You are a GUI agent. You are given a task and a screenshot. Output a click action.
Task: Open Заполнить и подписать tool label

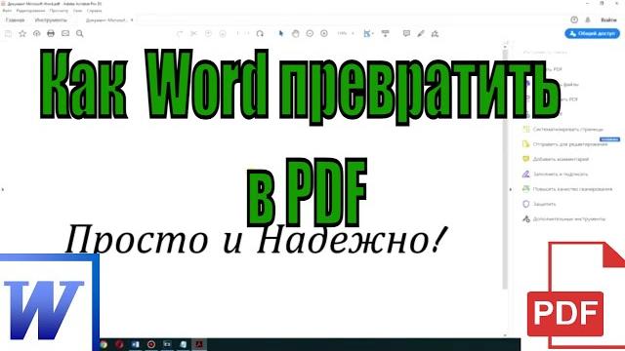tap(560, 175)
